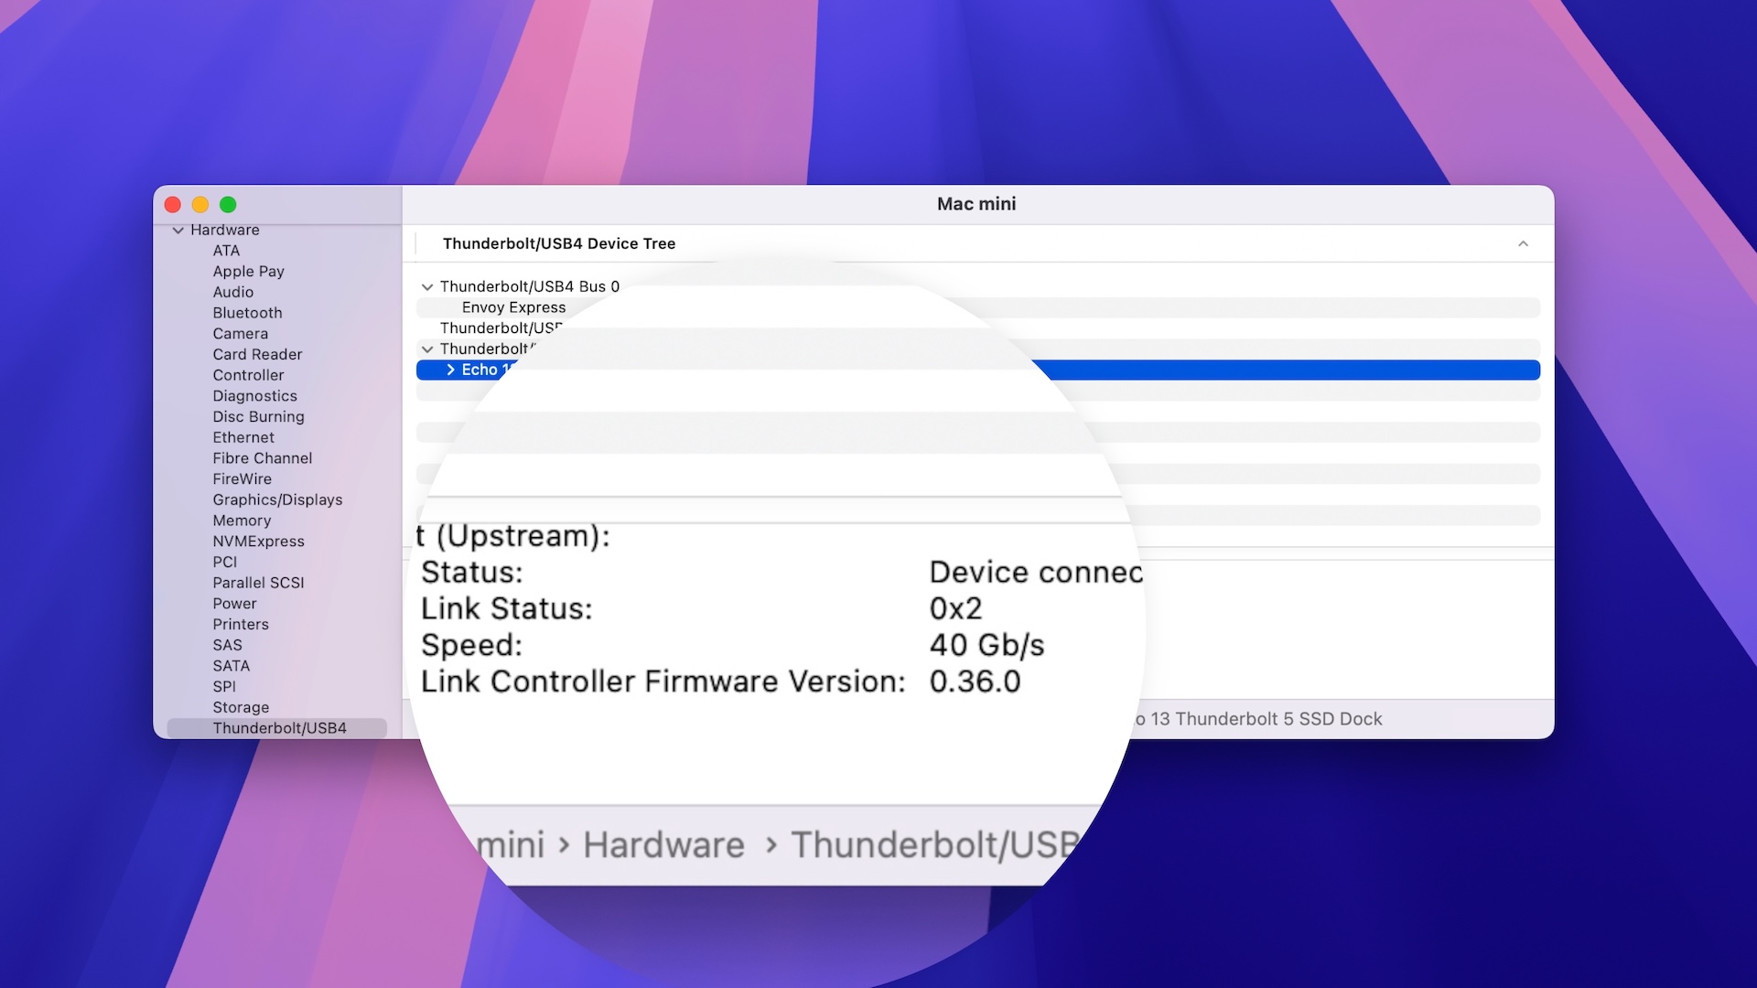The width and height of the screenshot is (1757, 988).
Task: Click the Device Tree column sort arrow
Action: [1523, 243]
